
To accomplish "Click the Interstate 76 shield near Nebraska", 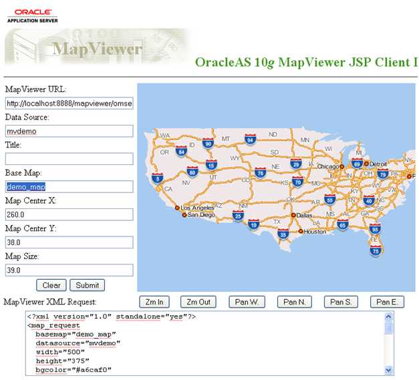I will click(260, 173).
